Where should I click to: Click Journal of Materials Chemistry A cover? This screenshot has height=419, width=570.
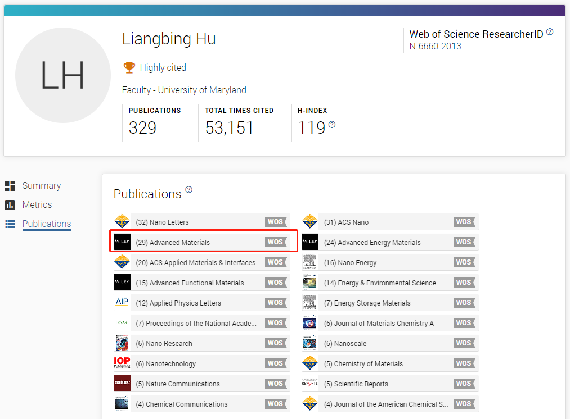coord(309,323)
